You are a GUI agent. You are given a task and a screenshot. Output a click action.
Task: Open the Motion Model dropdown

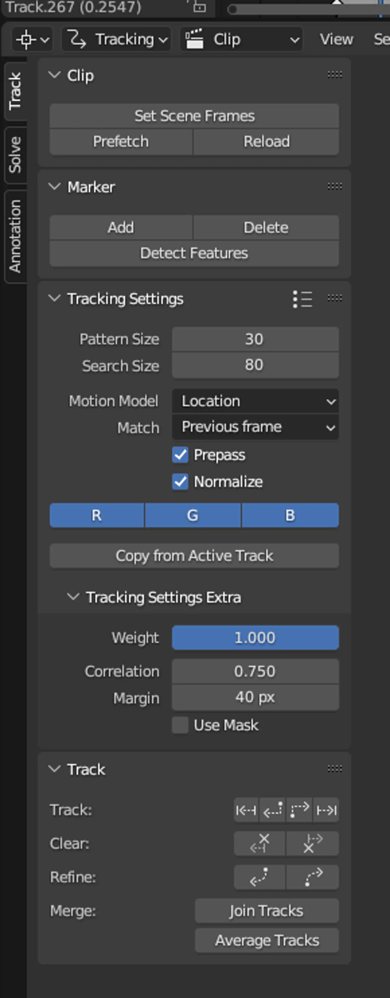[255, 401]
